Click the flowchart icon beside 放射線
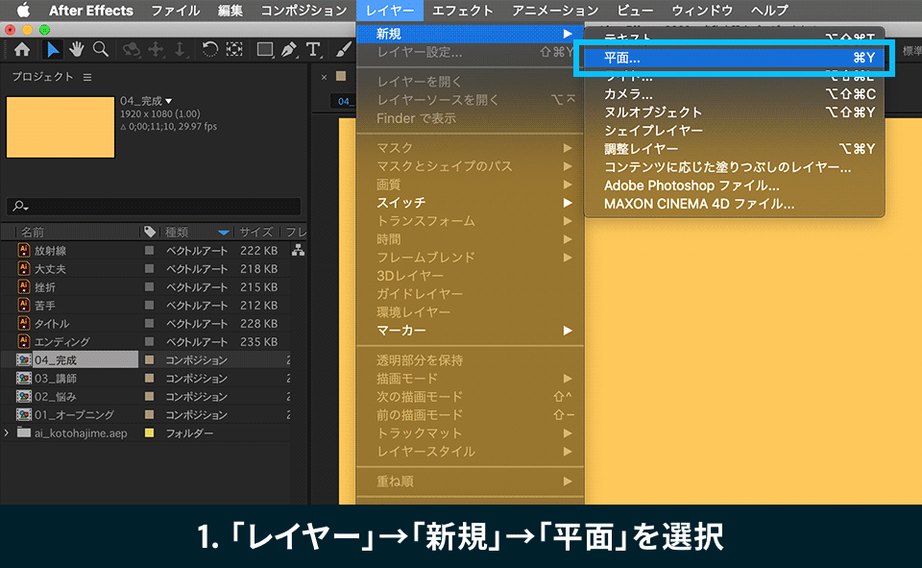This screenshot has height=568, width=922. point(298,250)
